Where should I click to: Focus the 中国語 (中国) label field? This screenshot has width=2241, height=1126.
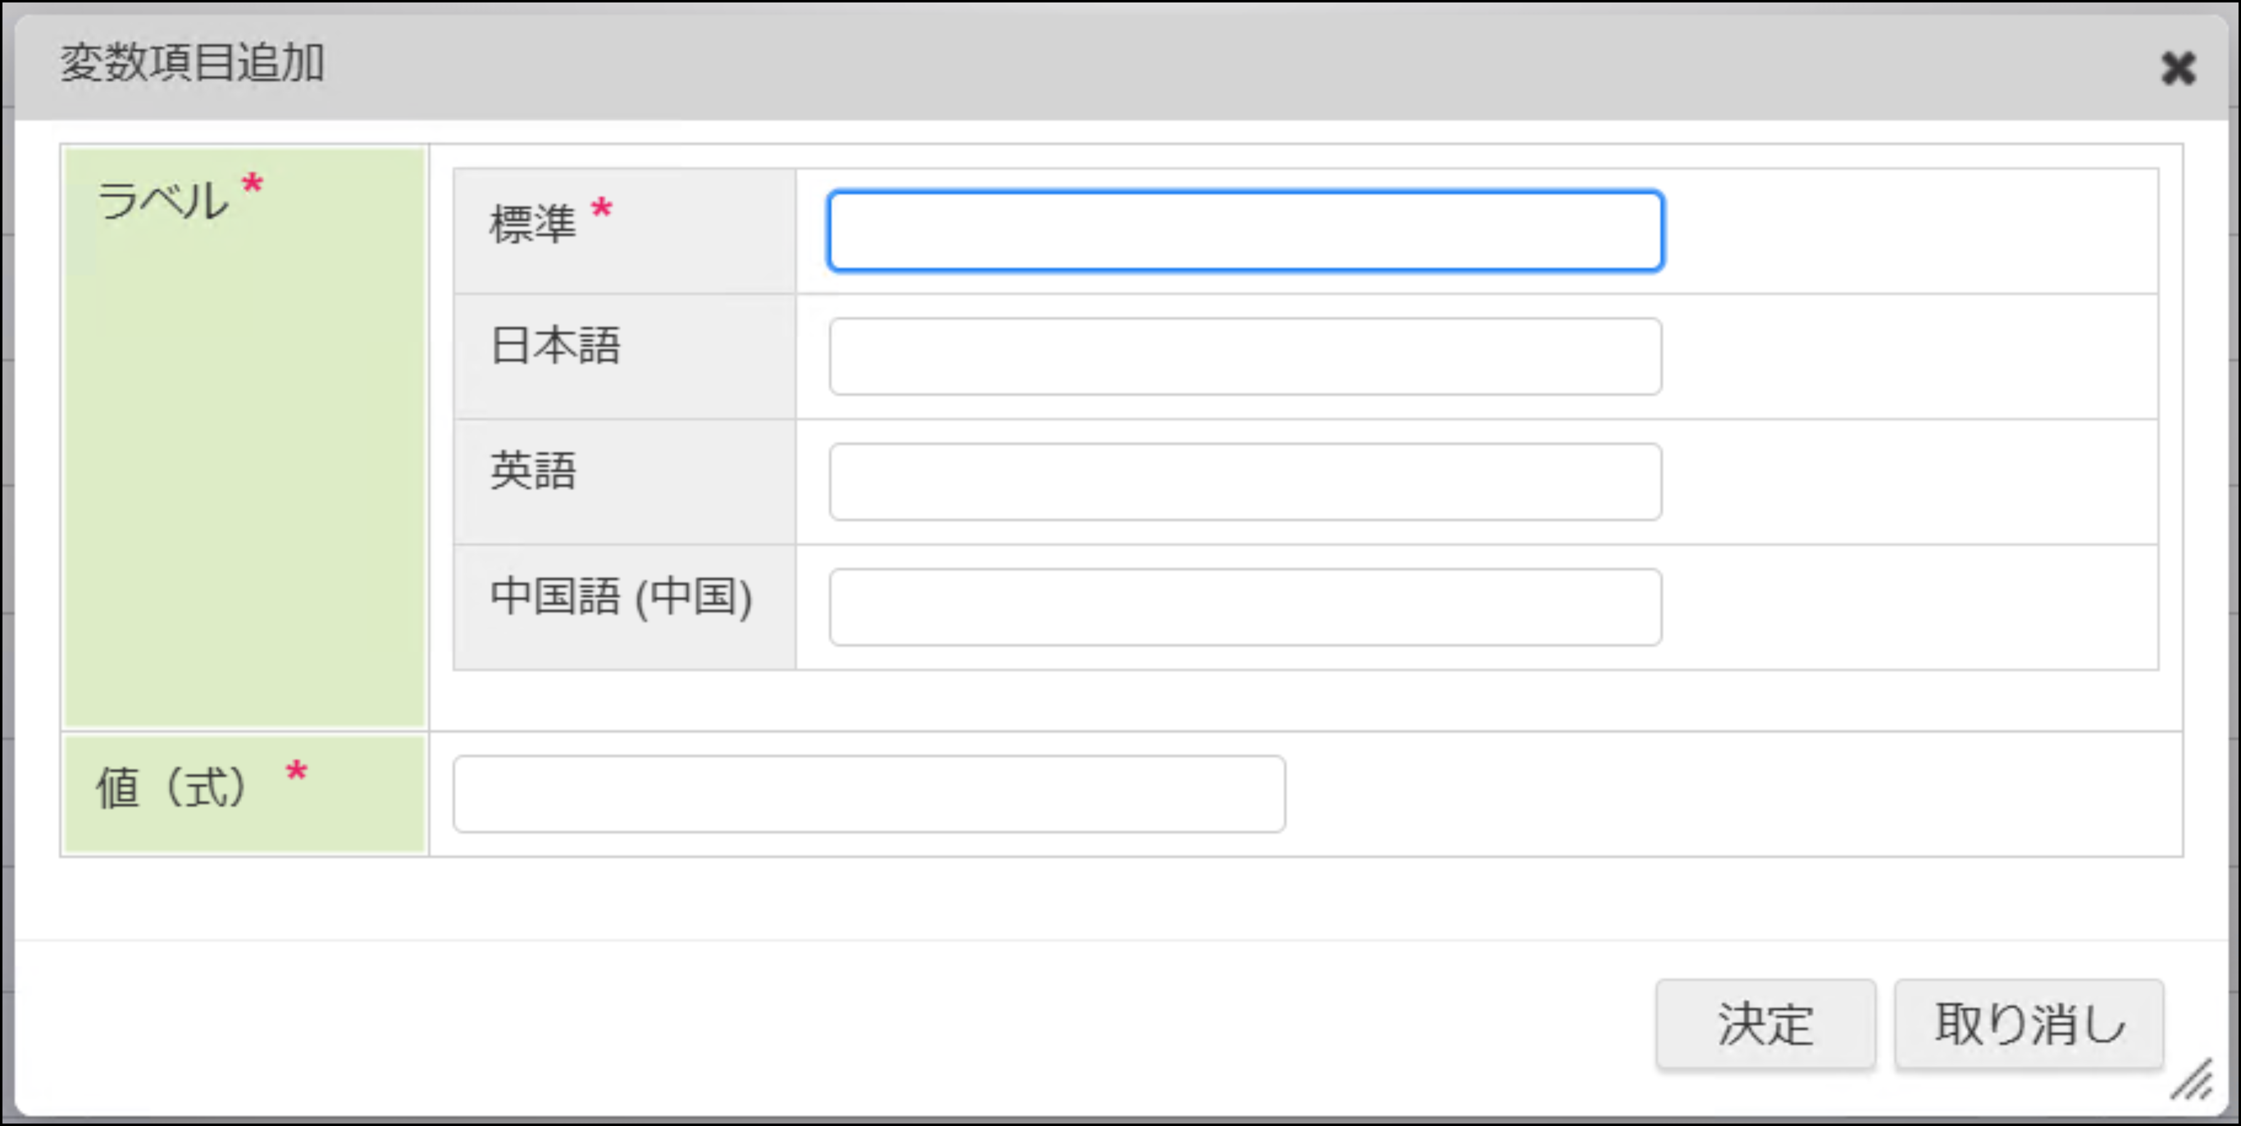click(x=1245, y=607)
